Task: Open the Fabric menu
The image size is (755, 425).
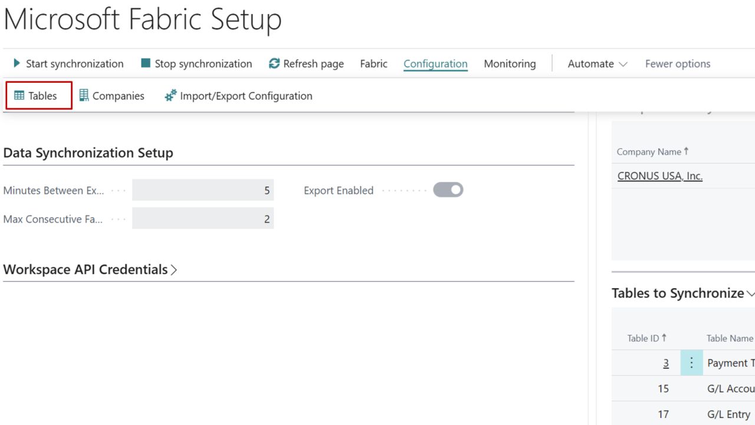Action: tap(374, 64)
